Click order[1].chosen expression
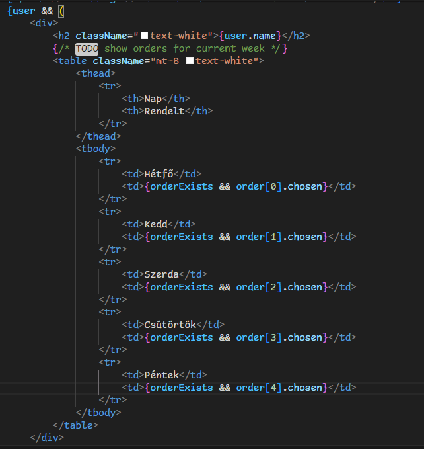Screen dimensions: 424x449 click(x=279, y=237)
